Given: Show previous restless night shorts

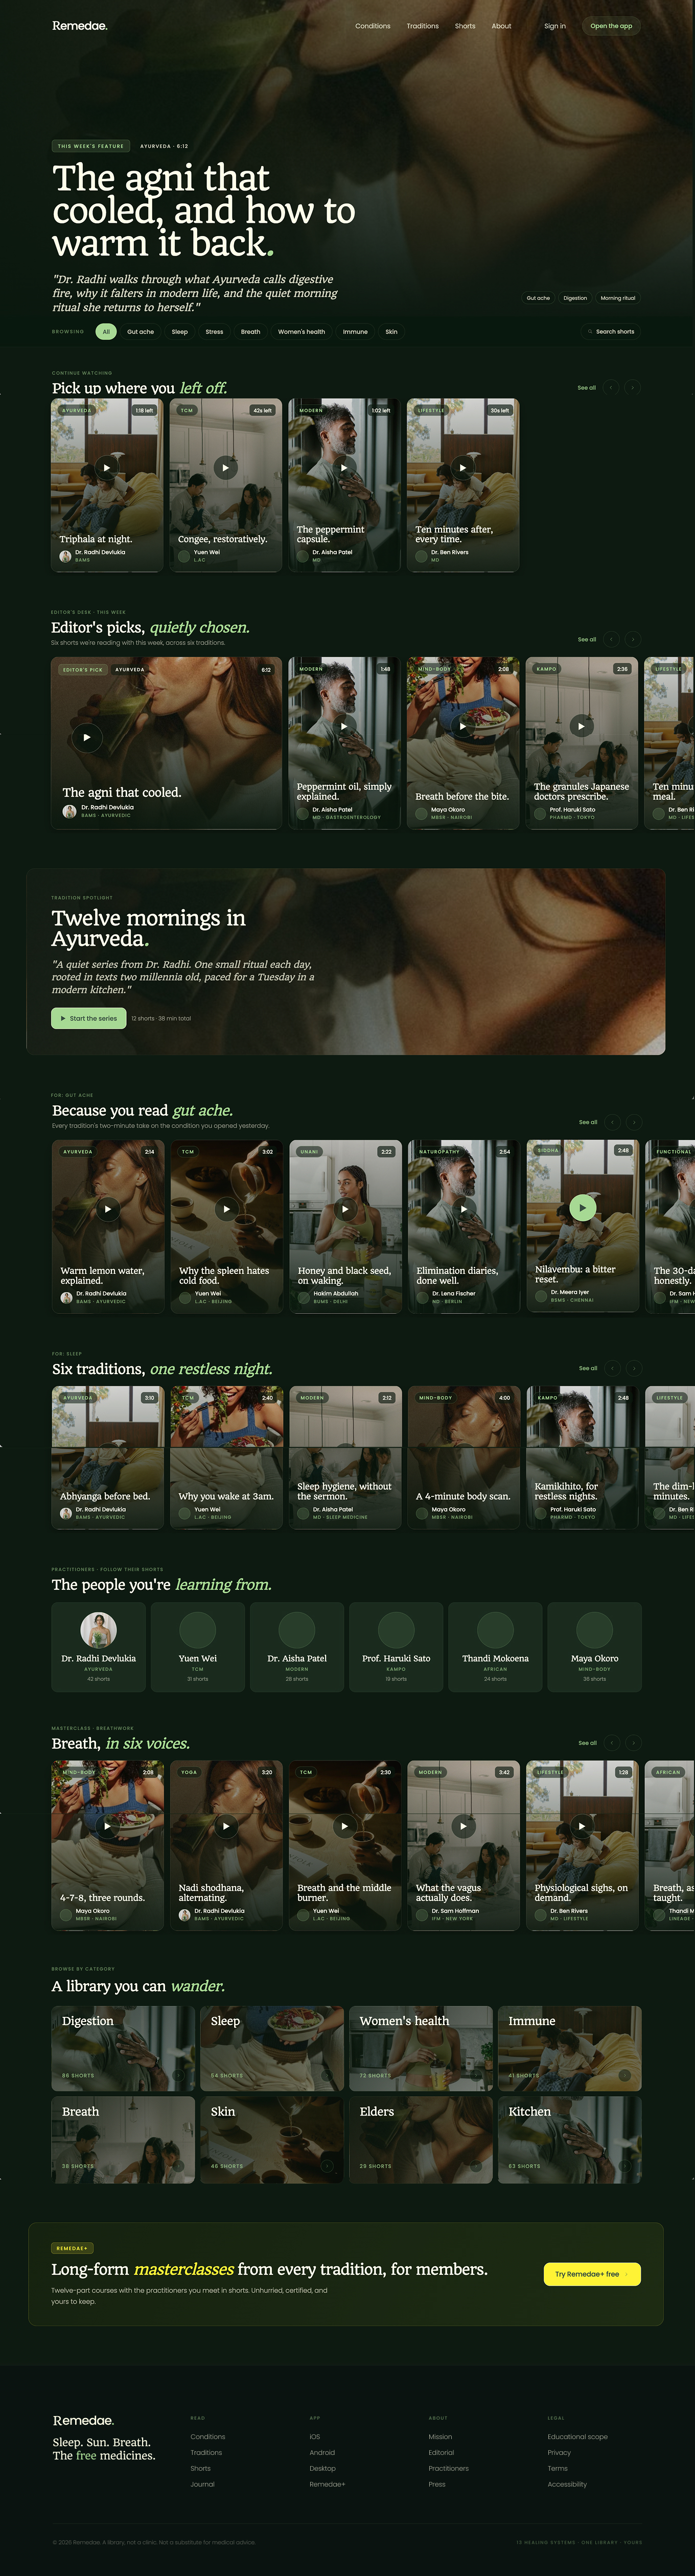Looking at the screenshot, I should pos(612,1368).
